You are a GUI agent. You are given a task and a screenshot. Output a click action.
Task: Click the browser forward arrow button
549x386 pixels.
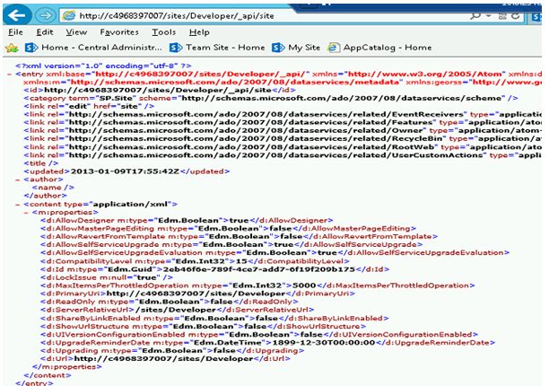coord(45,15)
